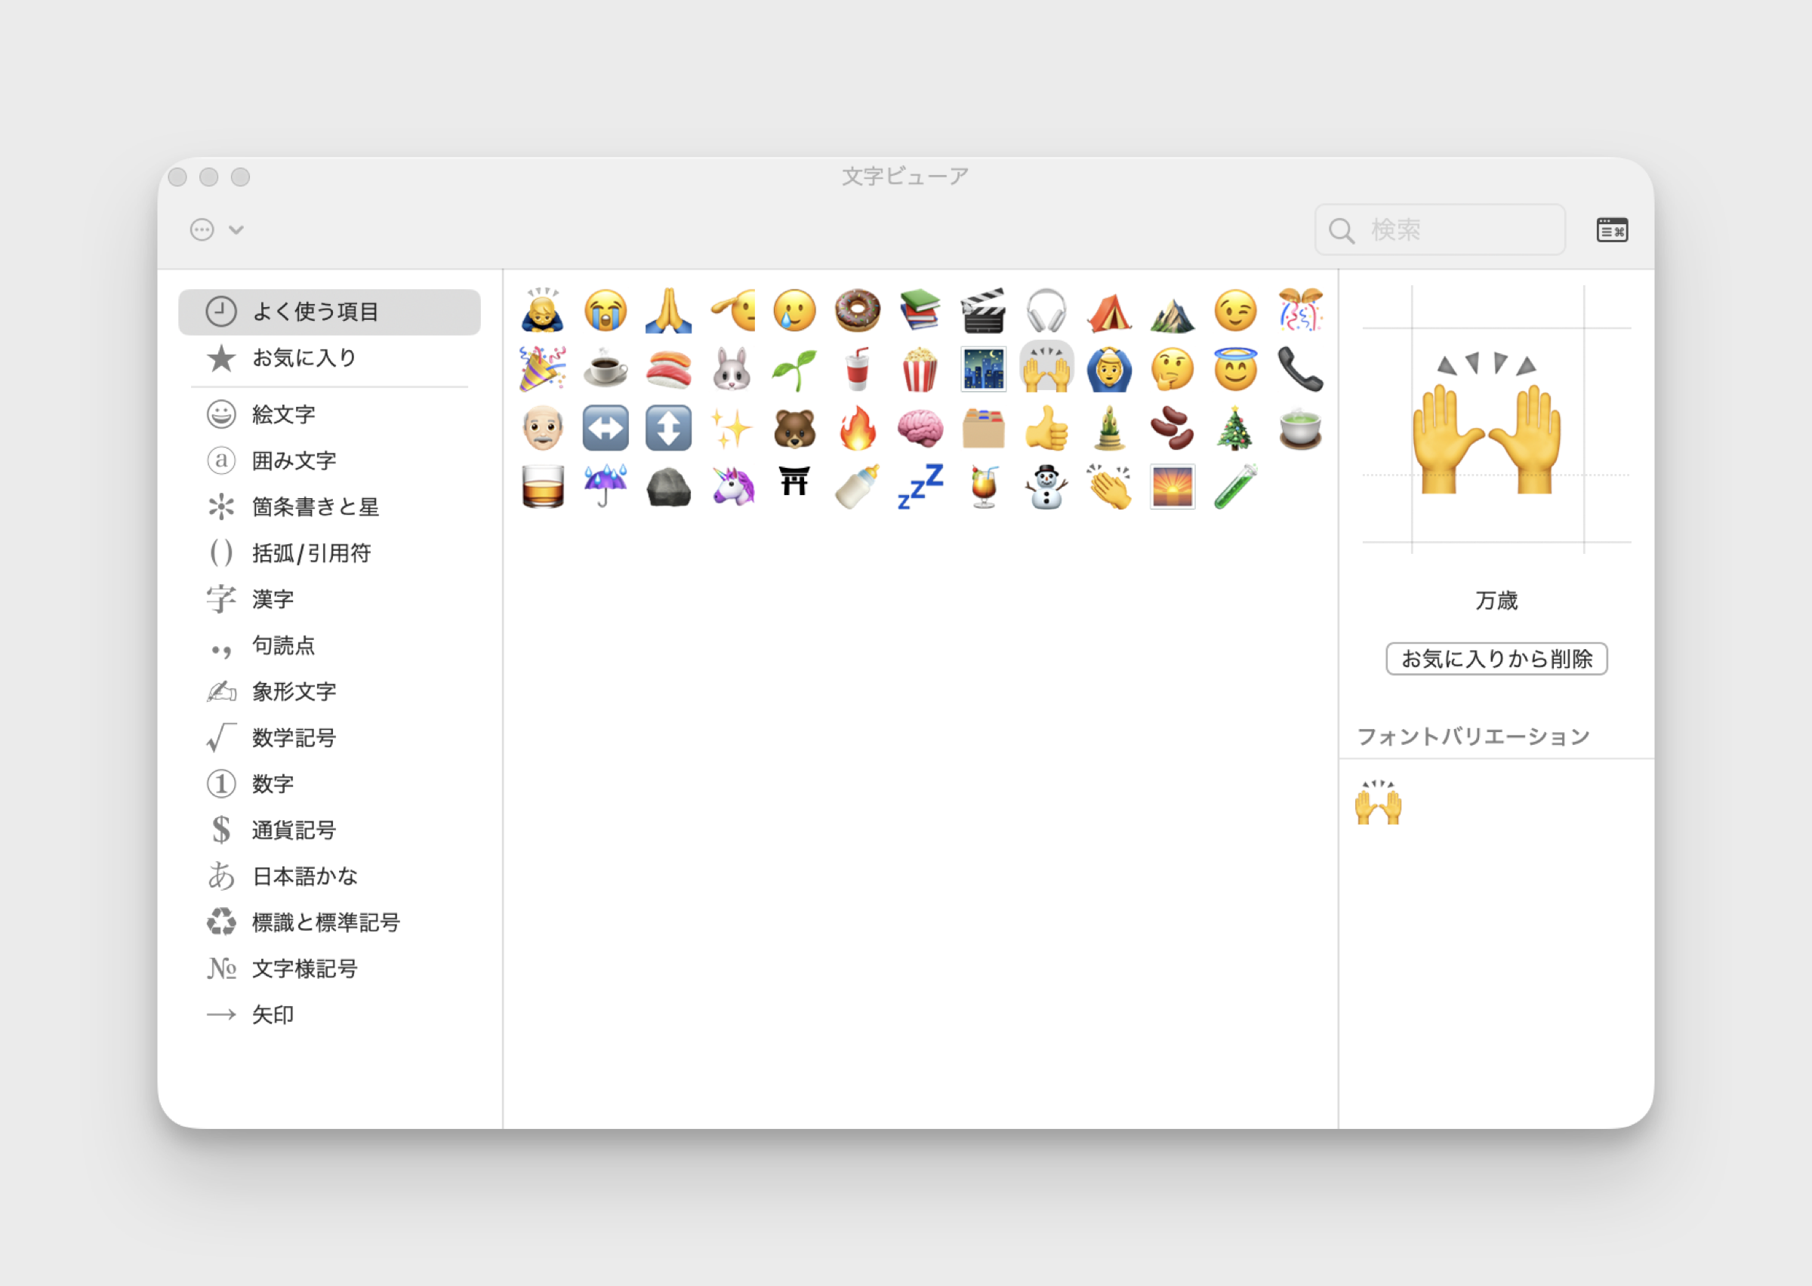The width and height of the screenshot is (1812, 1286).
Task: Select the clapperboard emoji
Action: [983, 311]
